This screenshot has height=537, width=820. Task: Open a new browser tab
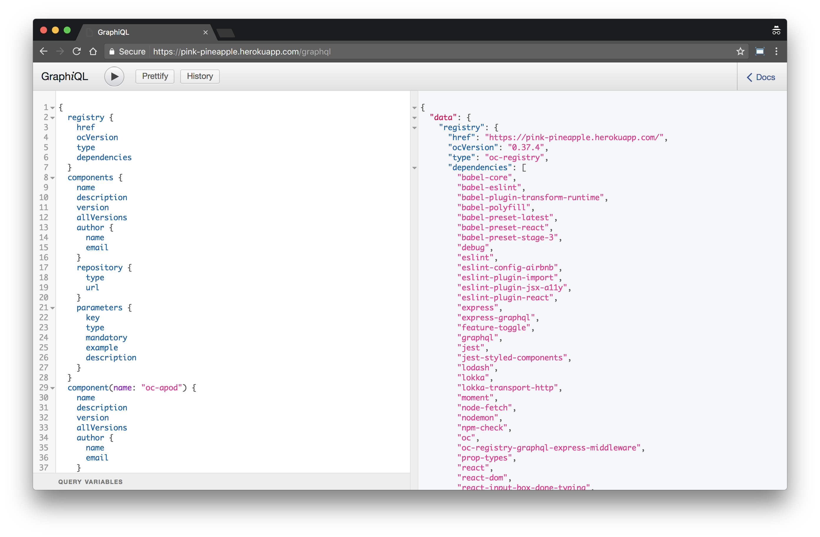pos(226,33)
